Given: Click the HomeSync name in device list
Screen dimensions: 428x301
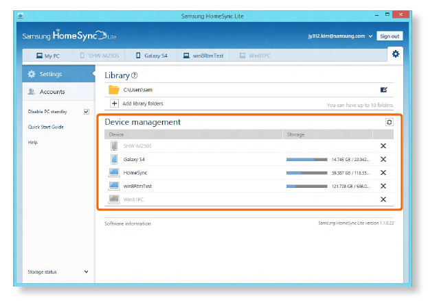Looking at the screenshot, I should click(135, 173).
